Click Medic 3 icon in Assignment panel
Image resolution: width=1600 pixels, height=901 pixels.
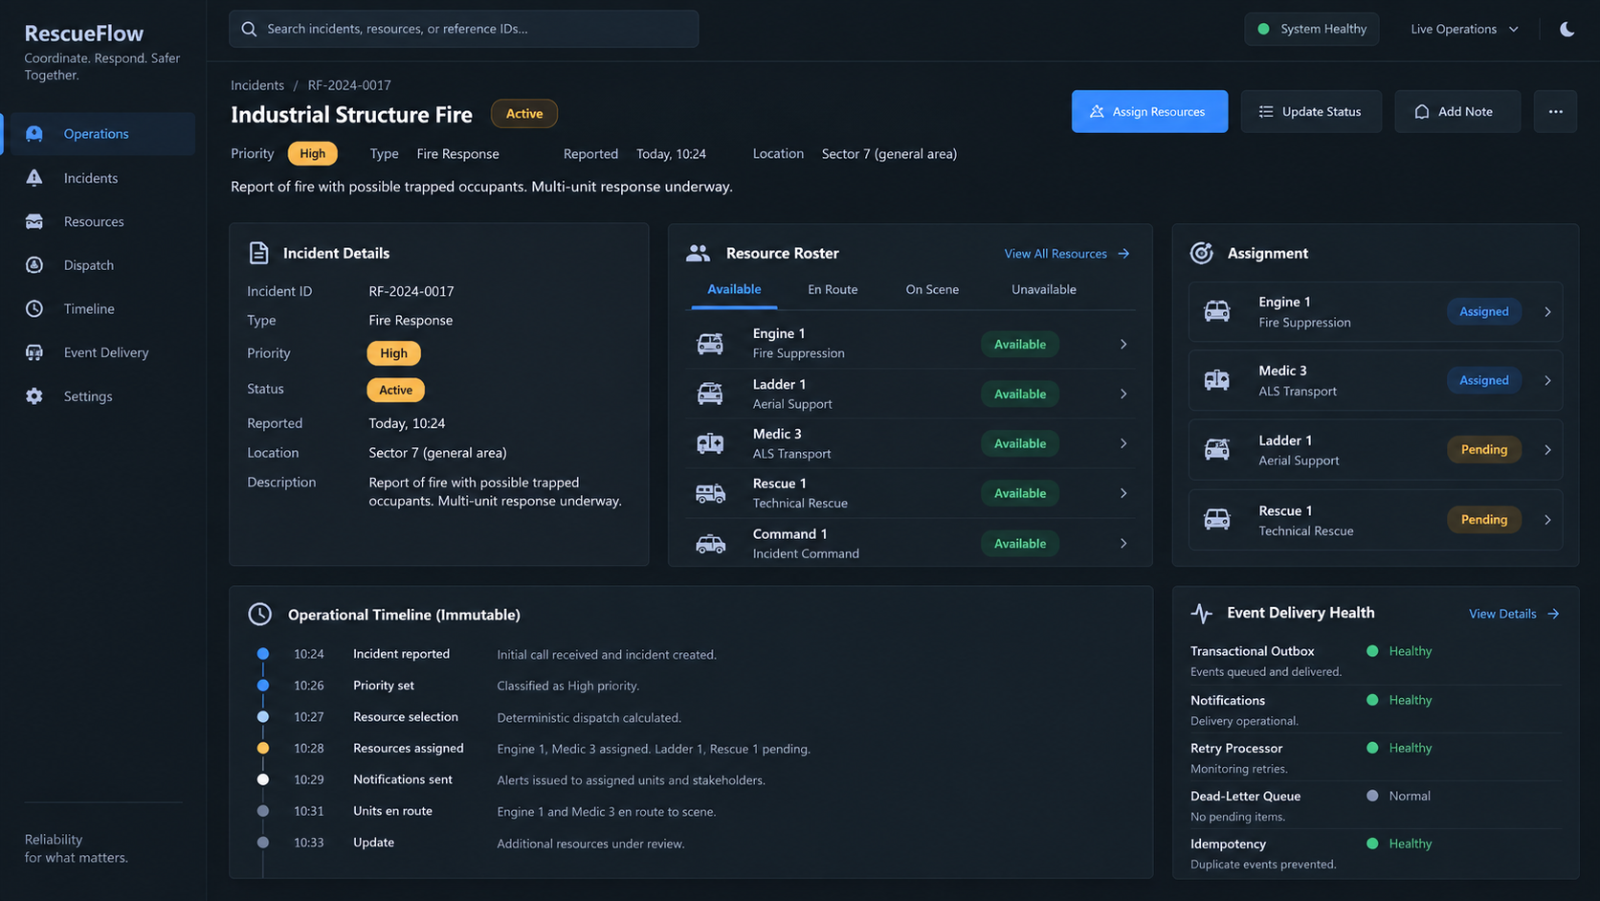coord(1217,380)
